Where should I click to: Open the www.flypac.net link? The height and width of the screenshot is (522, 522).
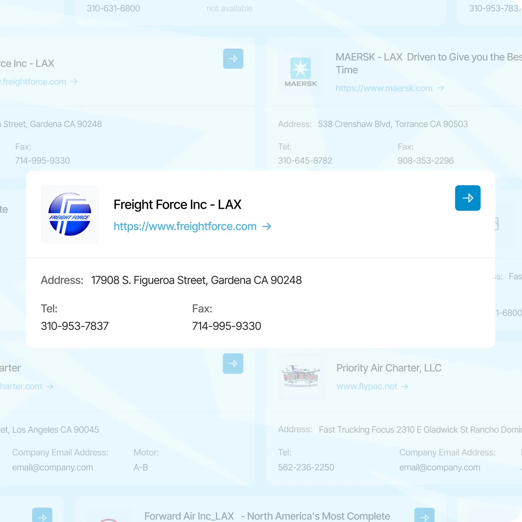click(367, 386)
